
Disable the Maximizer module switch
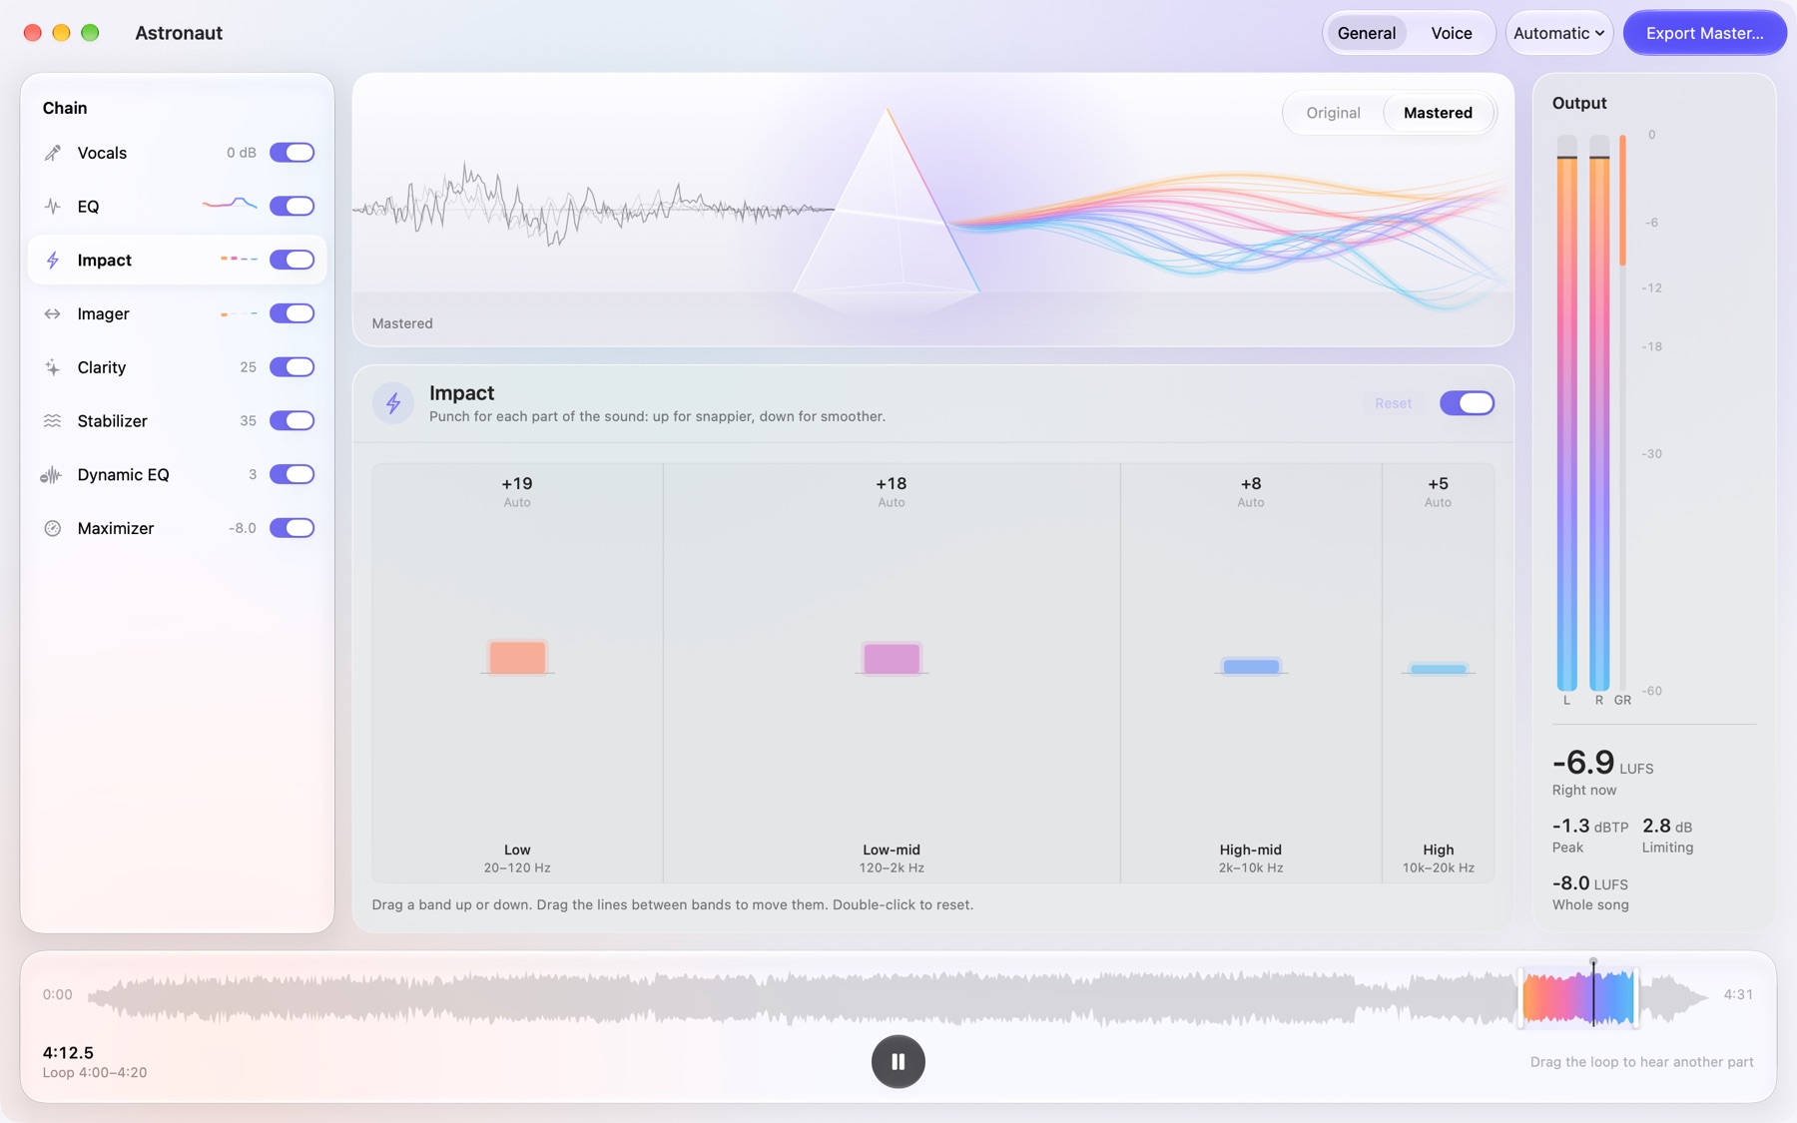point(293,528)
